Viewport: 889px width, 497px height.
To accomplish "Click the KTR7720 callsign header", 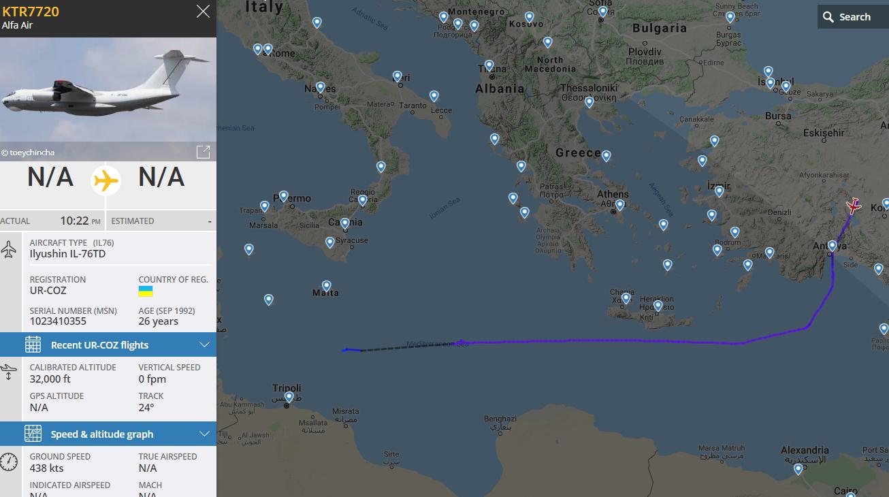I will 31,12.
